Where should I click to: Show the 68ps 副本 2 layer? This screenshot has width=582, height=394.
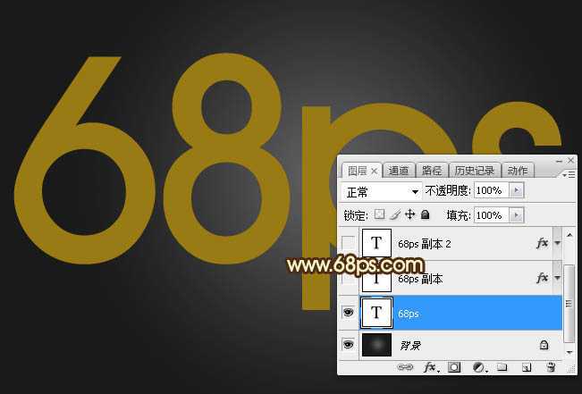pyautogui.click(x=348, y=243)
